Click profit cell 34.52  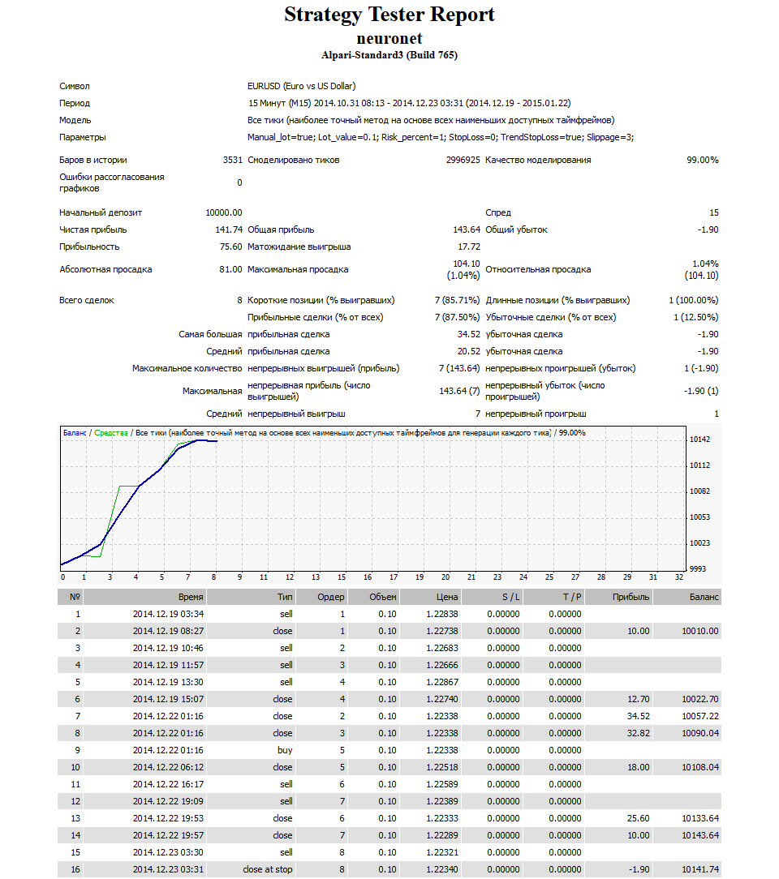pos(639,717)
